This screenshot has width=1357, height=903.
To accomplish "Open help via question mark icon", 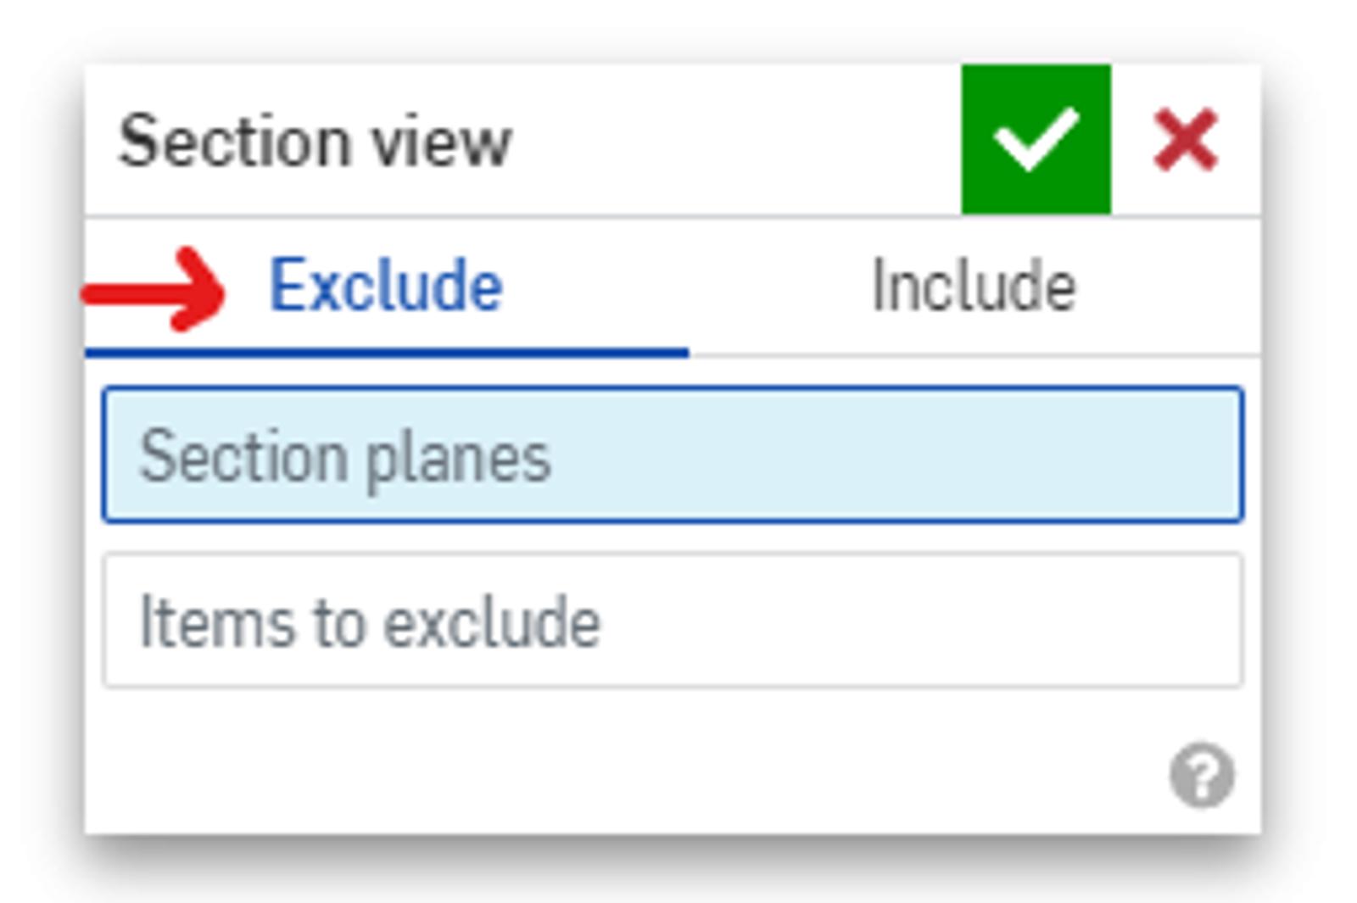I will pyautogui.click(x=1202, y=775).
